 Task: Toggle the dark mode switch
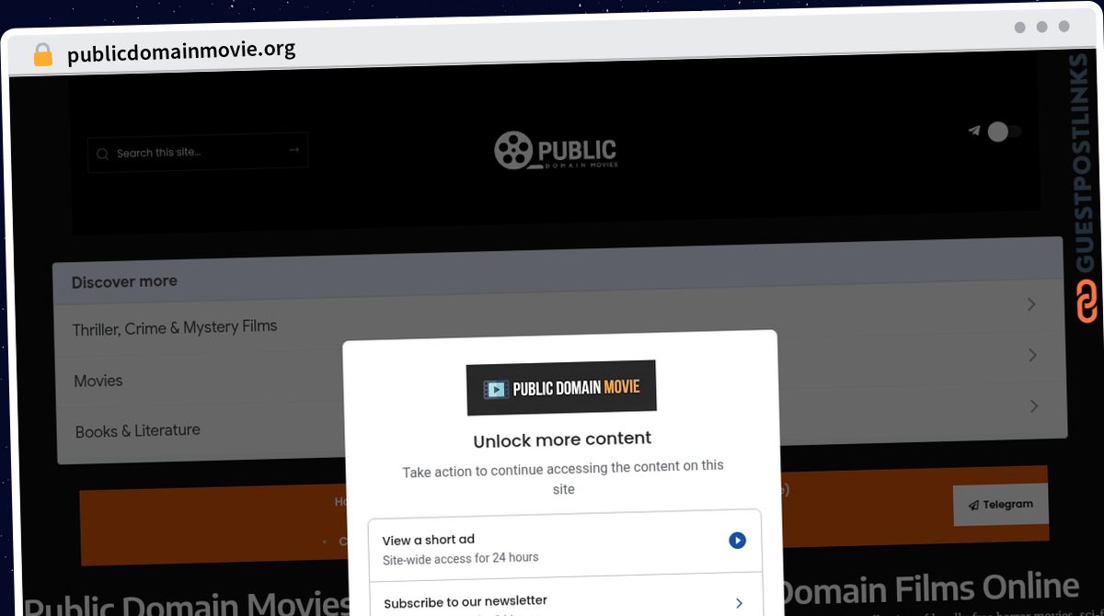1003,131
